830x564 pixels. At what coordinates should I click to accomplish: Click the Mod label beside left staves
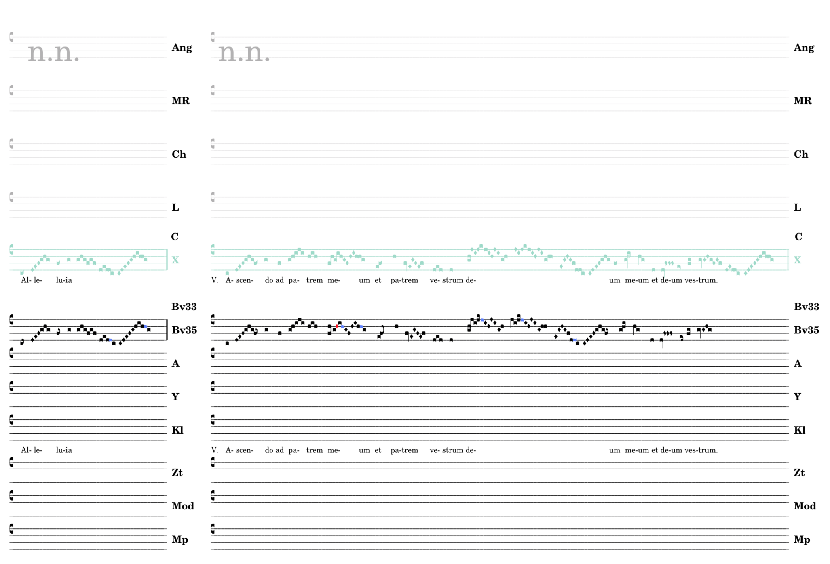point(183,506)
